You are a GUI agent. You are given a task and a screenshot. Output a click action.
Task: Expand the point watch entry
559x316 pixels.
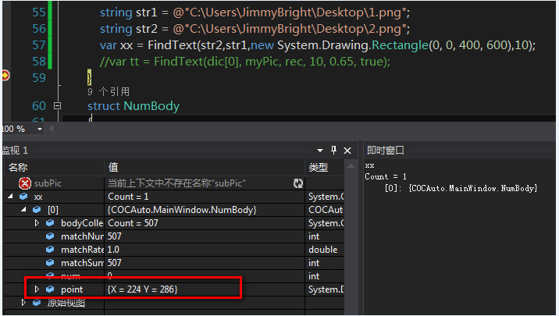pyautogui.click(x=37, y=289)
